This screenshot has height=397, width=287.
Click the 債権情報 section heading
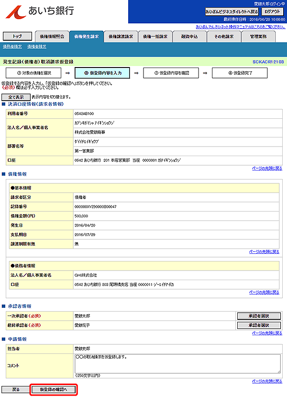click(x=17, y=174)
